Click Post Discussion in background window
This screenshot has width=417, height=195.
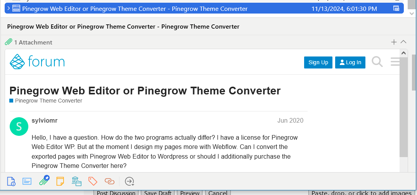(x=116, y=193)
